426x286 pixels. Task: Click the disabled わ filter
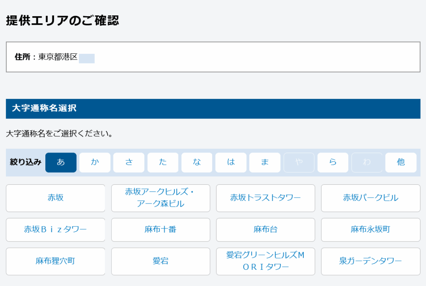(x=367, y=162)
